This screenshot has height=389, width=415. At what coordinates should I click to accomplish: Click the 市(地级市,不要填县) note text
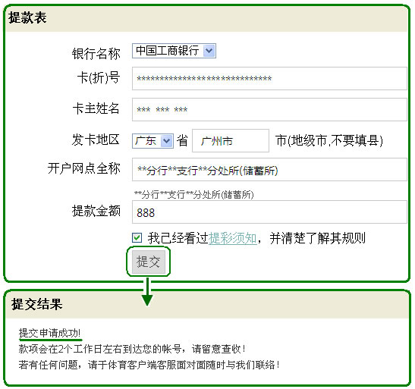(x=329, y=140)
